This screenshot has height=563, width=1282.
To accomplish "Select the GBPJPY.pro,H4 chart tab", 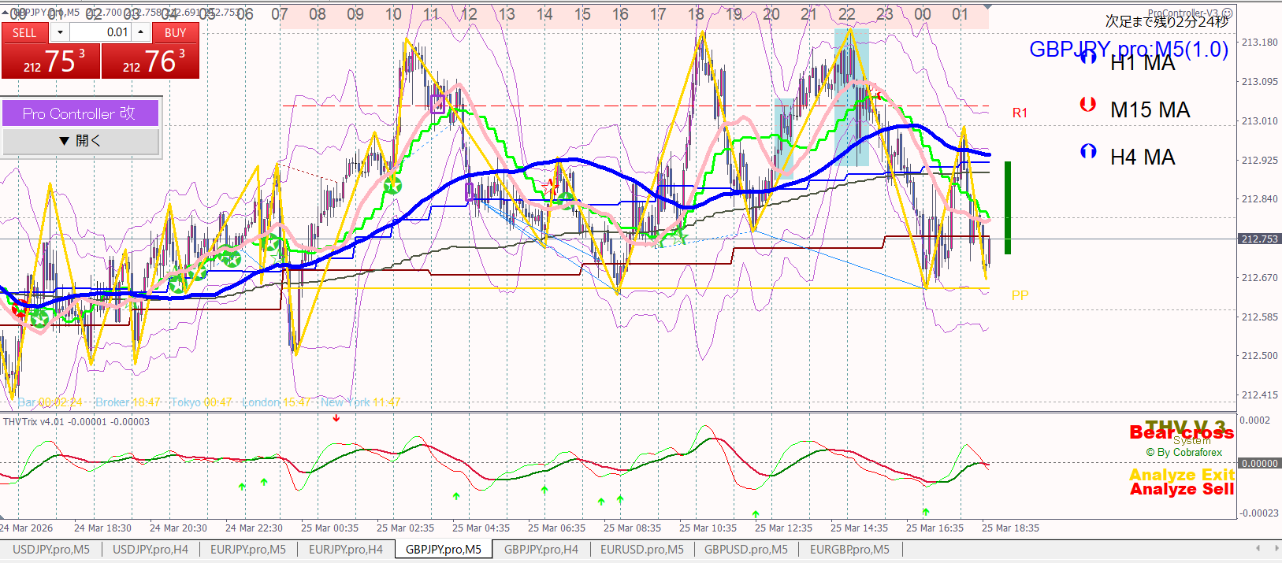I will tap(541, 550).
